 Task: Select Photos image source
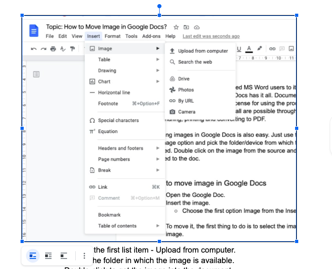coord(200,90)
